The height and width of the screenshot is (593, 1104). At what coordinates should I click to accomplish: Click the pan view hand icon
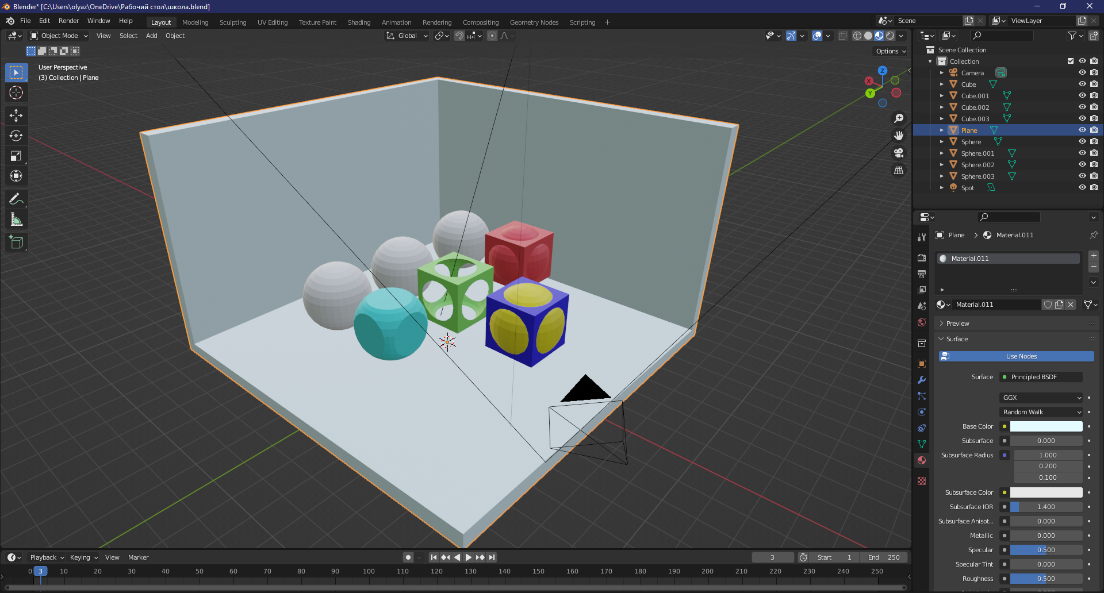pos(899,136)
